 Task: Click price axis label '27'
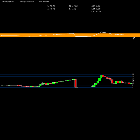click(x=133, y=77)
